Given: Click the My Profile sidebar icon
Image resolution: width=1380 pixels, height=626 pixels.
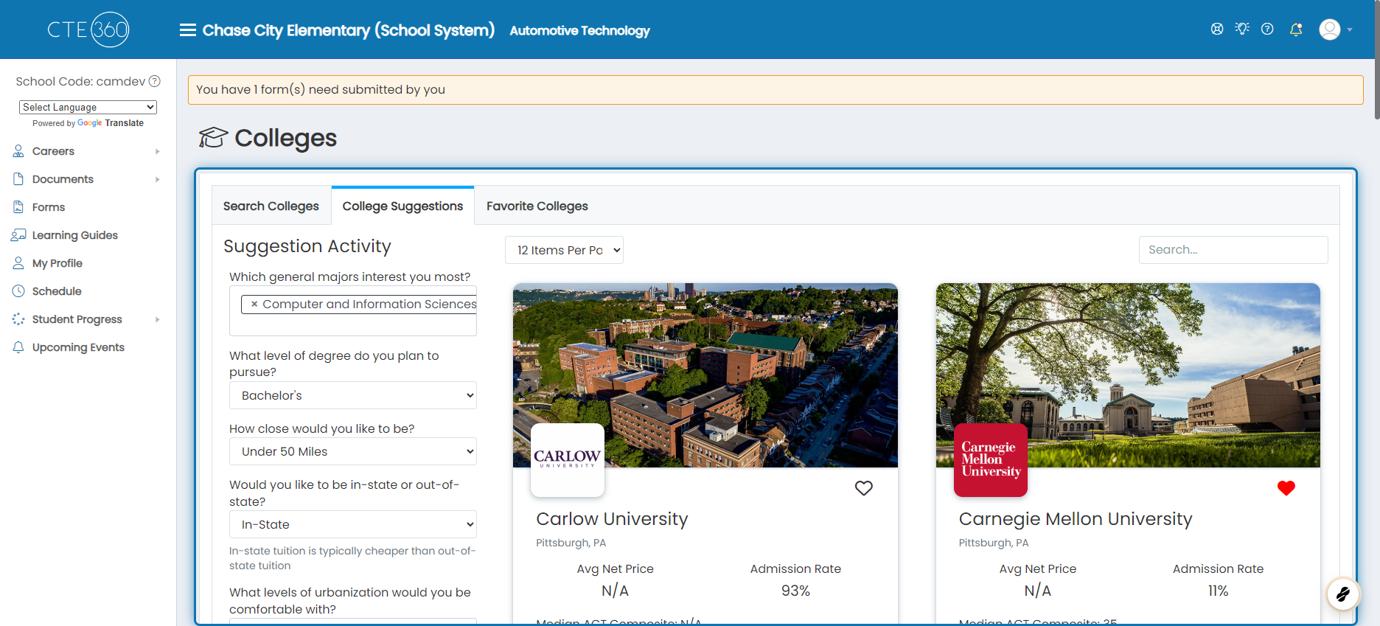Looking at the screenshot, I should (x=18, y=263).
